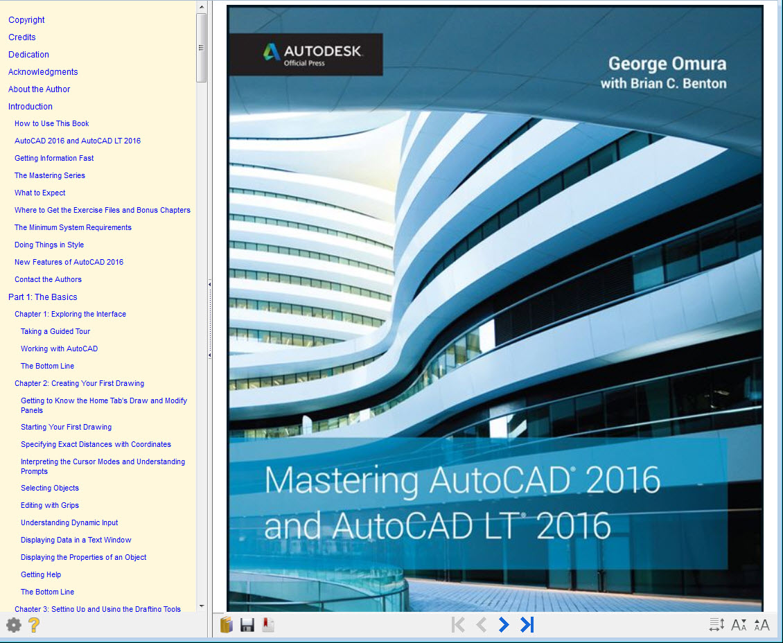This screenshot has height=643, width=783.
Task: Increase the font size
Action: tap(762, 624)
